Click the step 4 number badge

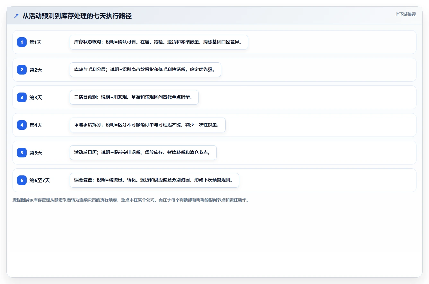point(22,125)
